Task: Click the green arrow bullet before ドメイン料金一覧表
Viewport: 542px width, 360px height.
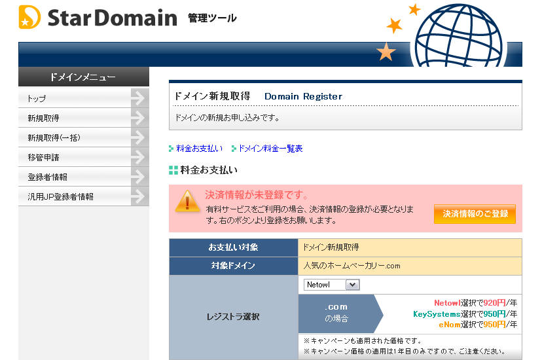Action: 234,149
